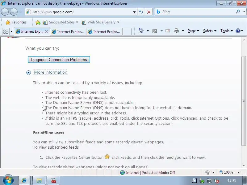Viewport: 247px width, 185px height.
Task: Open the address bar history dropdown
Action: [x=134, y=12]
